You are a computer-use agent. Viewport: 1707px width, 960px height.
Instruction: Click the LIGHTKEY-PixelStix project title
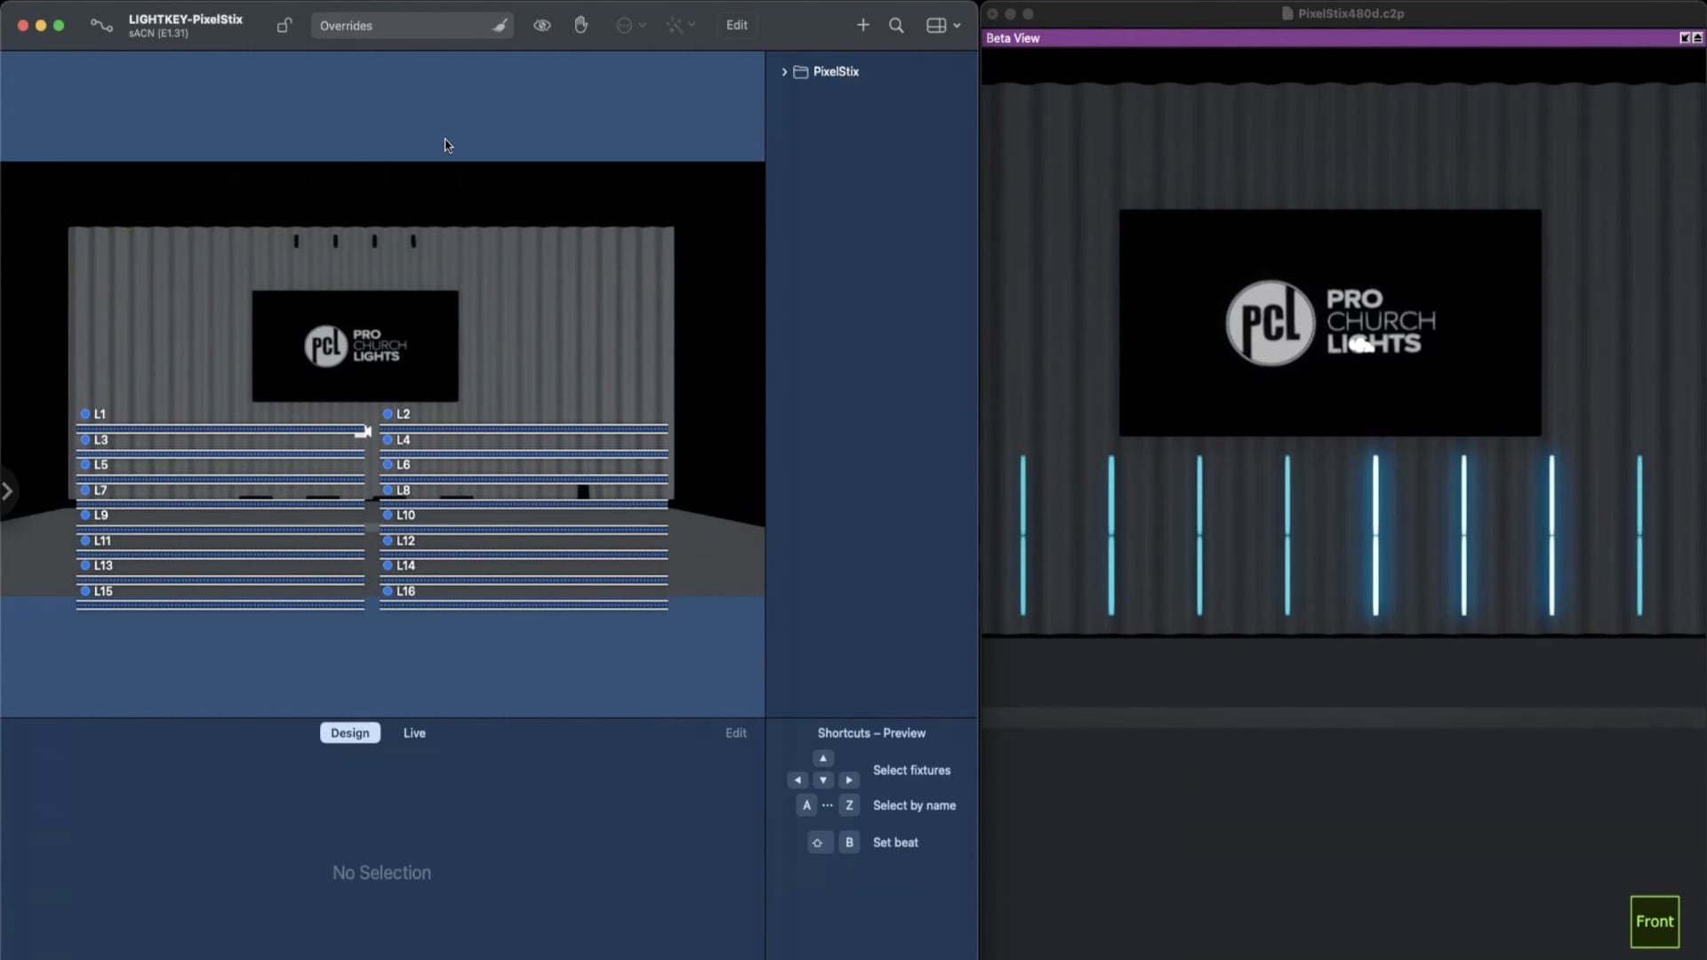point(185,19)
